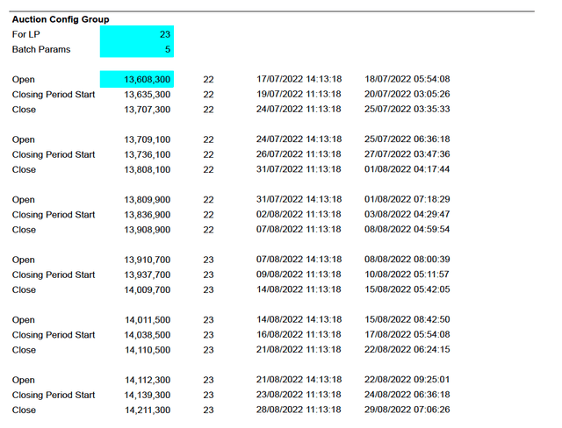562x428 pixels.
Task: Click date 09/08/2022 11:13:18
Action: [299, 275]
